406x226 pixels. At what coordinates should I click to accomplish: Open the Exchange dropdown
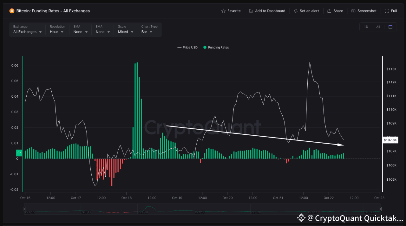coord(28,32)
